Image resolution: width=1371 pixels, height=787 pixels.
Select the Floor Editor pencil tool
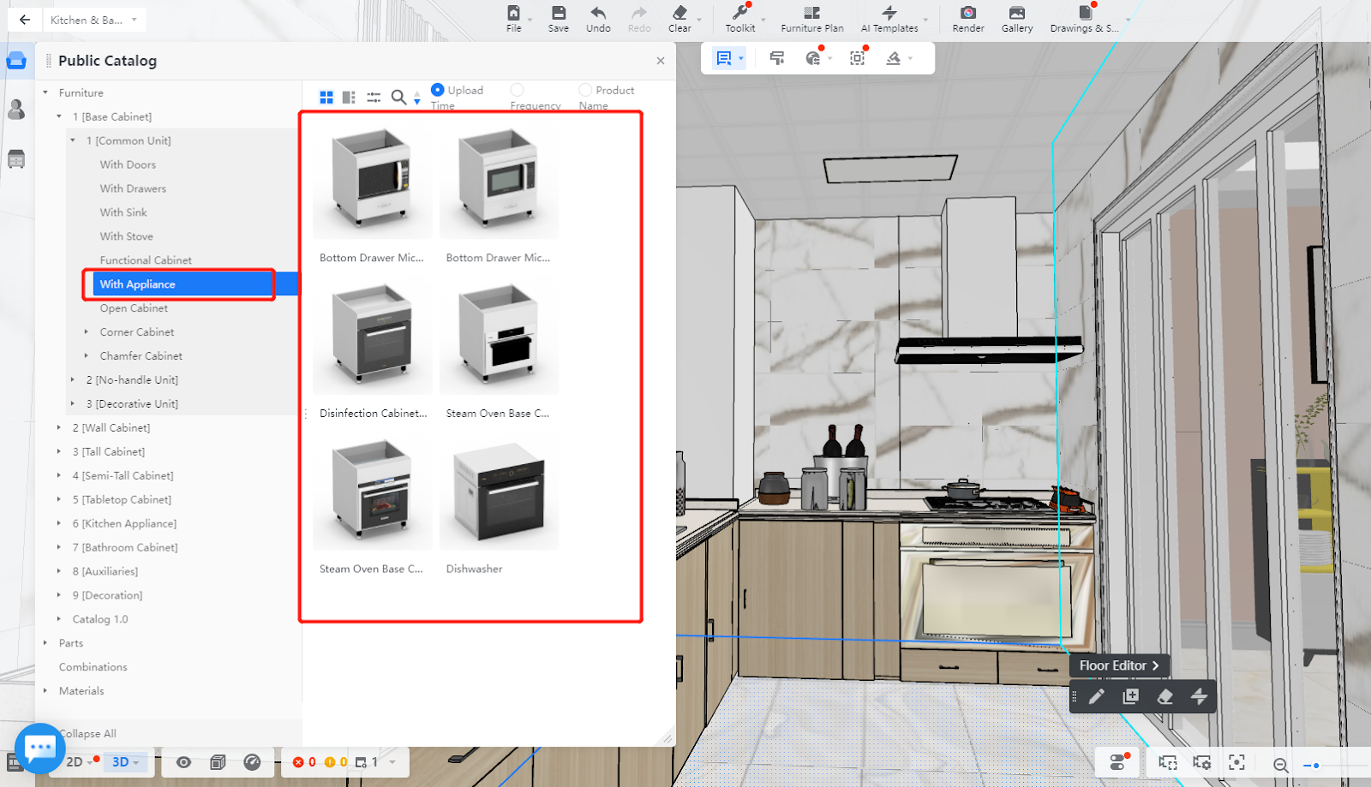tap(1097, 696)
